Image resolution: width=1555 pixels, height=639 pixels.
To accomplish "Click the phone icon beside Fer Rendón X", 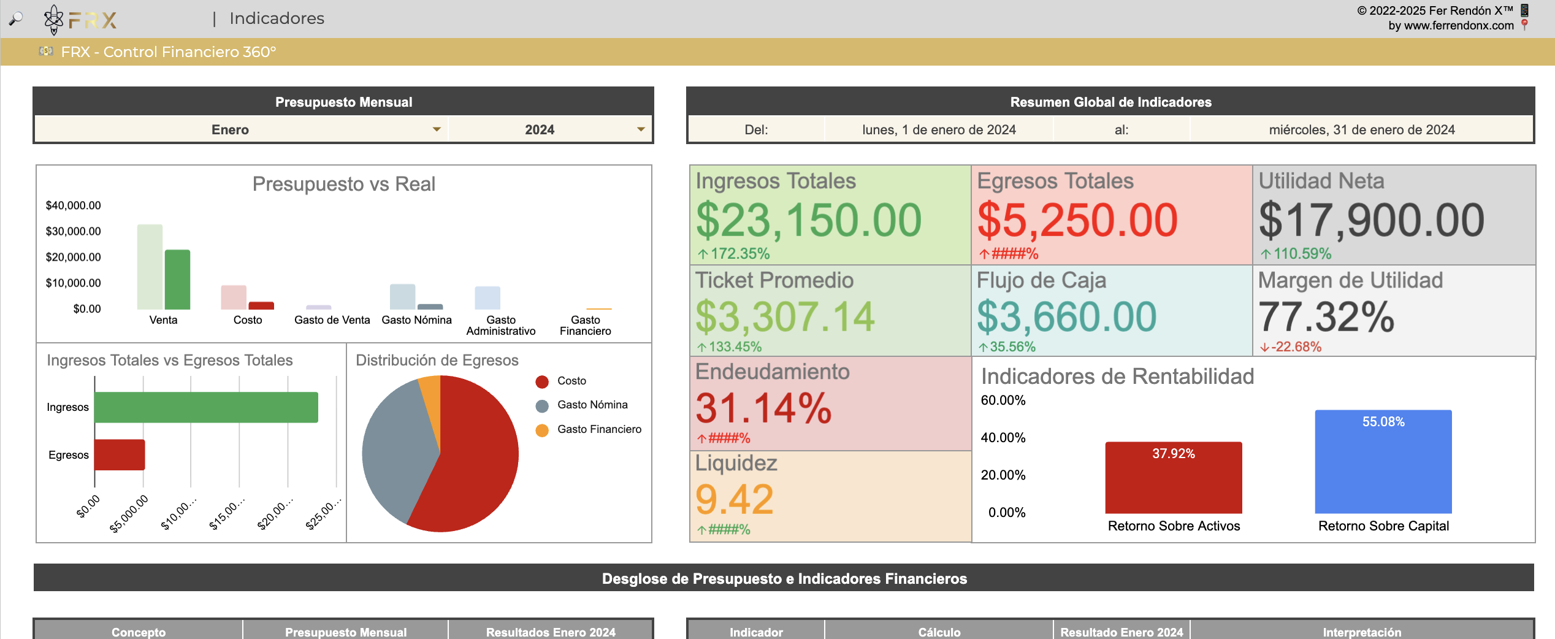I will coord(1525,10).
